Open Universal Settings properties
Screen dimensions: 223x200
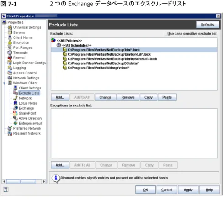tap(27, 27)
